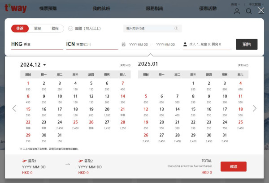Click the departure date YYYY-MM-DD field

[139, 44]
